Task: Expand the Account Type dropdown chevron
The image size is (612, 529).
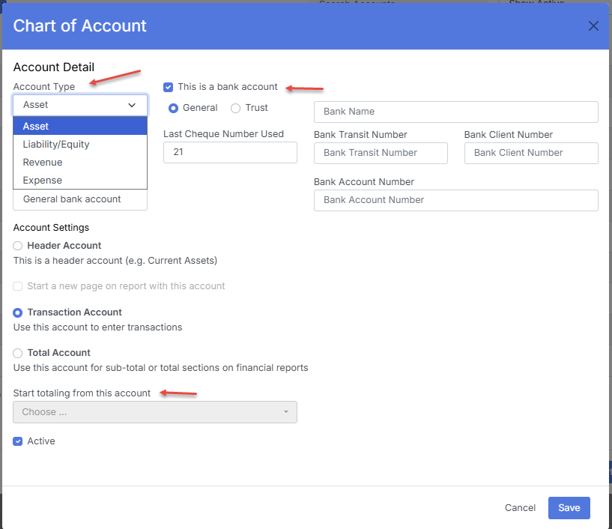Action: click(132, 106)
